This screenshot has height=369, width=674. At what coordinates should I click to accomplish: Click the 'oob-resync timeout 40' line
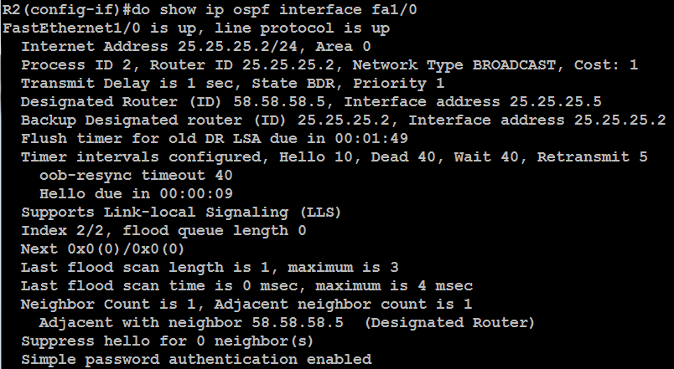click(136, 175)
